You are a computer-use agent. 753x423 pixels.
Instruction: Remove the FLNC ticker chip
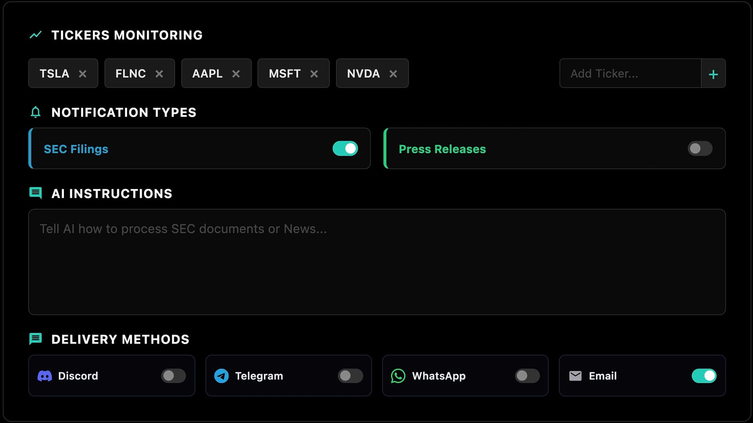(159, 73)
